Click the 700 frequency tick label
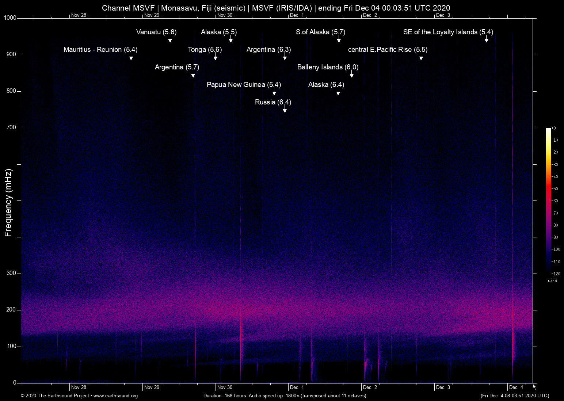564x401 pixels. [x=11, y=127]
